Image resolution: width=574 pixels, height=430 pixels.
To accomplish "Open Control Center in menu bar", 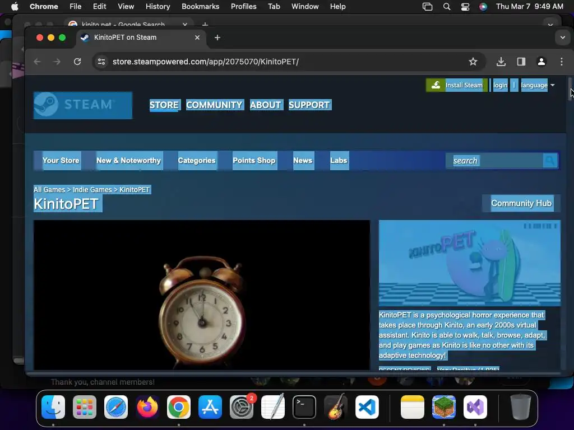I will (465, 7).
